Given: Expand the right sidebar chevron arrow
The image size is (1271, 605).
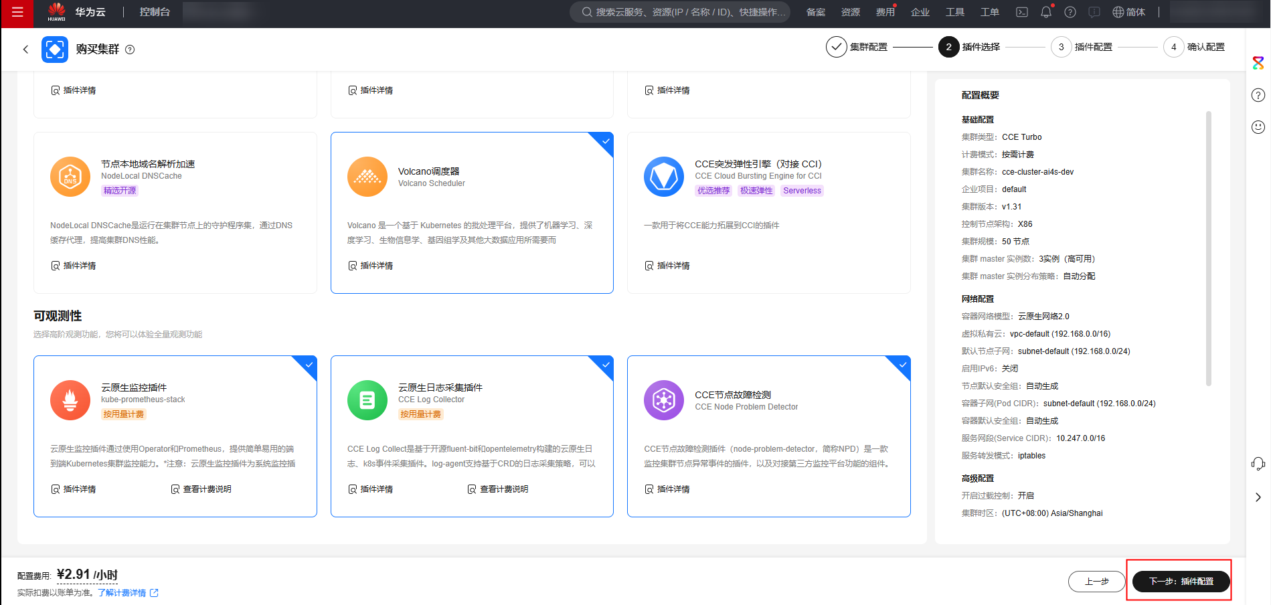Looking at the screenshot, I should [x=1258, y=497].
